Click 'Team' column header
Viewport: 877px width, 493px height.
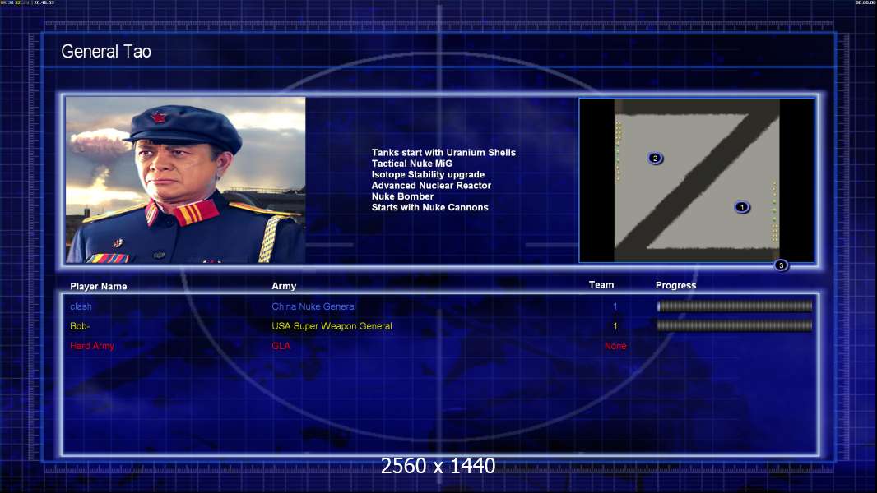601,285
